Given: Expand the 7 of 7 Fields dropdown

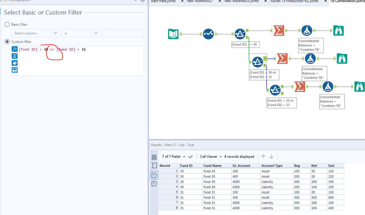Looking at the screenshot, I should [174, 156].
